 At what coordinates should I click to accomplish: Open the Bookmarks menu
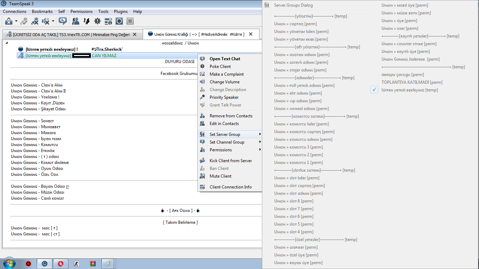pyautogui.click(x=42, y=12)
